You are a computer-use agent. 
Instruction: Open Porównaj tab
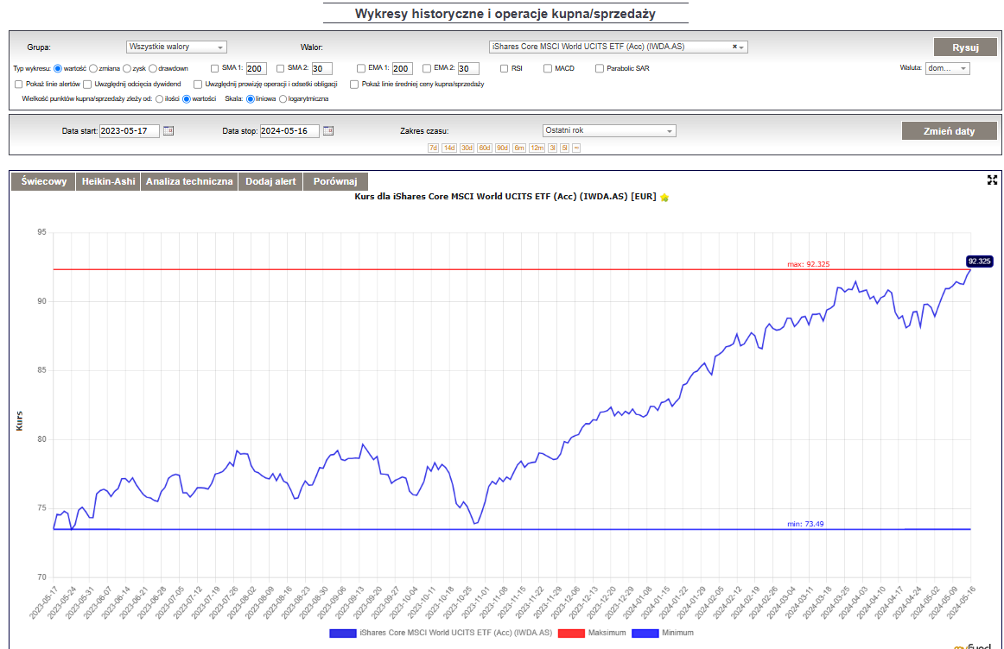[335, 181]
